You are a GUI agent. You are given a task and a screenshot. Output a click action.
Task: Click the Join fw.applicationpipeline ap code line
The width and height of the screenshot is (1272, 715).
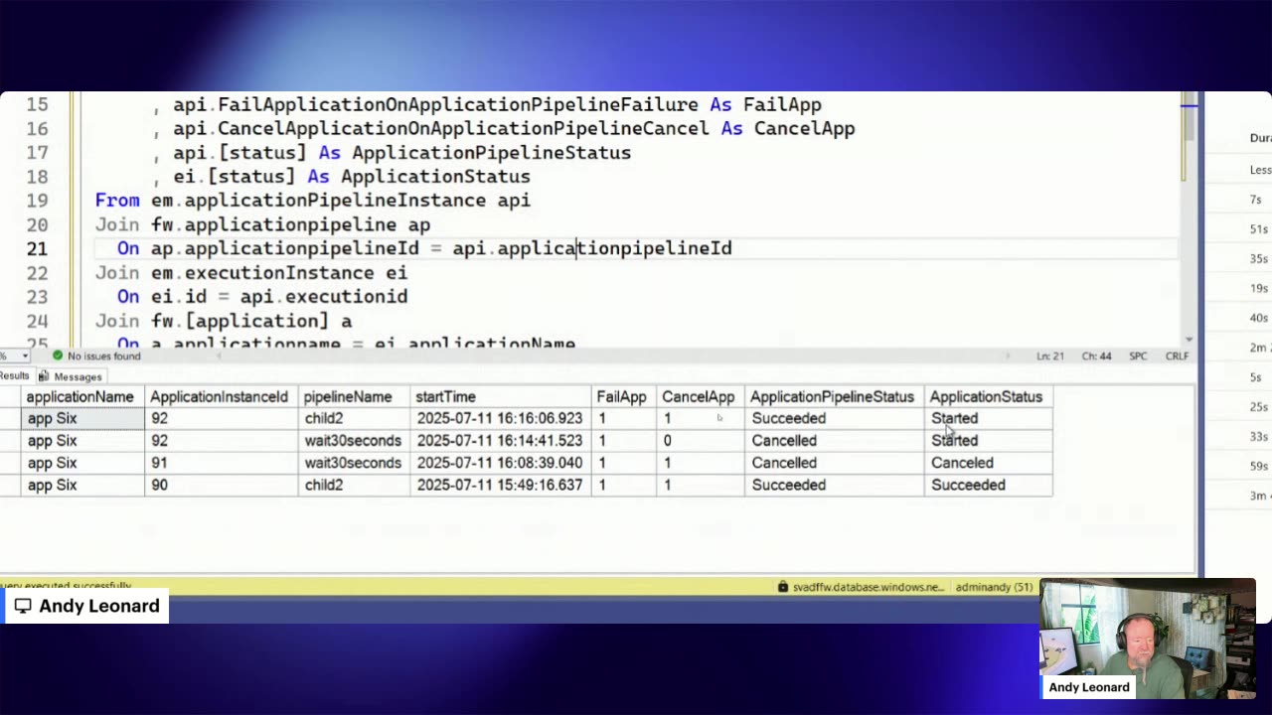tap(262, 224)
